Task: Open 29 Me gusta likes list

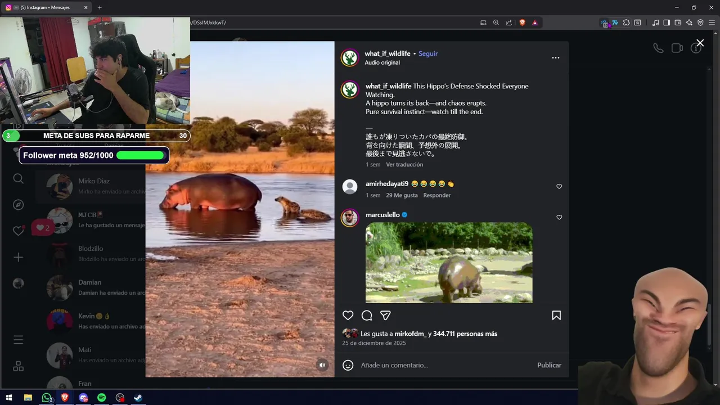Action: pos(402,195)
